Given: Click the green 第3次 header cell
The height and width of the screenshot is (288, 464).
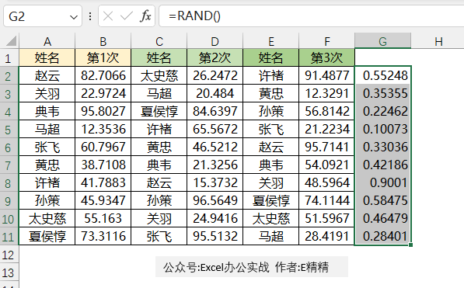Looking at the screenshot, I should (x=326, y=57).
